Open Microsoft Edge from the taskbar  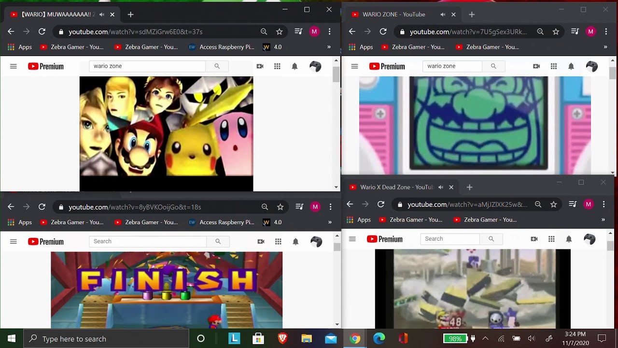point(379,339)
